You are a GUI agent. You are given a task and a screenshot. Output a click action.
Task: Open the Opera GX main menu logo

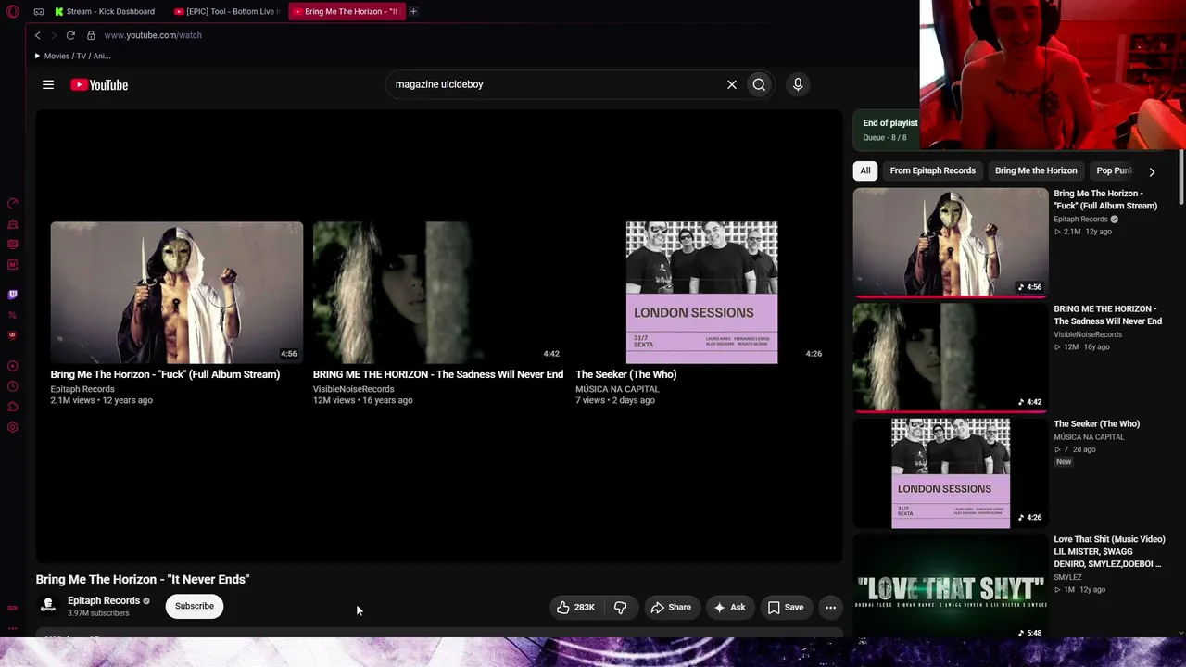pyautogui.click(x=12, y=11)
